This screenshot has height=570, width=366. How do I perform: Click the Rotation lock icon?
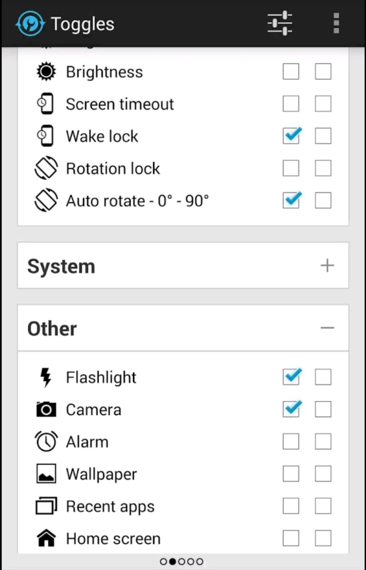coord(46,168)
